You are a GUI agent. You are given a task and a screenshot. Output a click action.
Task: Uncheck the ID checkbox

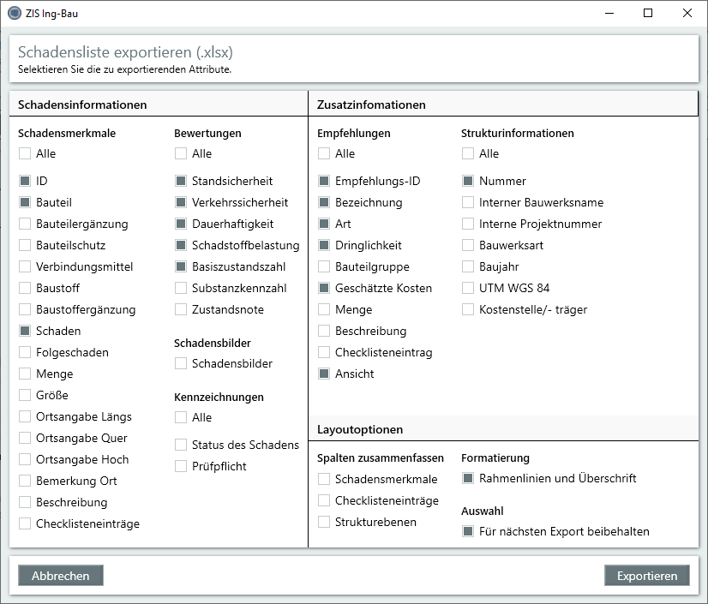pyautogui.click(x=25, y=181)
